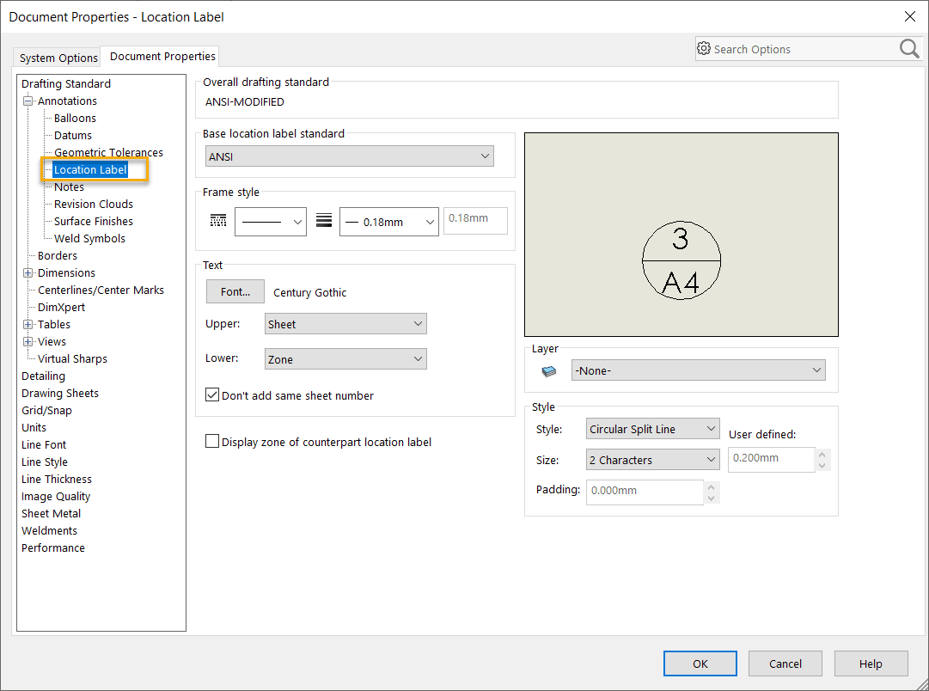Toggle Don't add same sheet number
This screenshot has height=691, width=929.
coord(212,394)
